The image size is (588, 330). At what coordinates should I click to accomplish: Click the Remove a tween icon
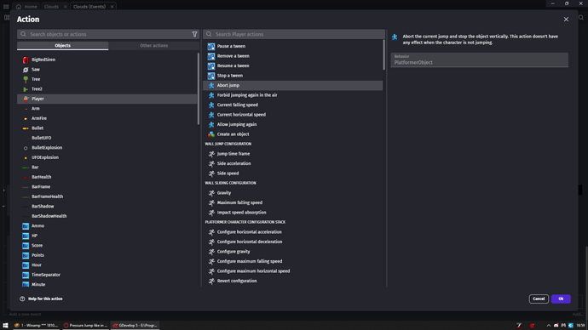211,56
